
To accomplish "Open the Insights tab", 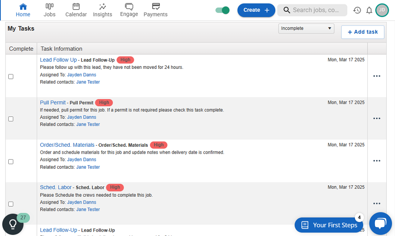I will coord(102,10).
